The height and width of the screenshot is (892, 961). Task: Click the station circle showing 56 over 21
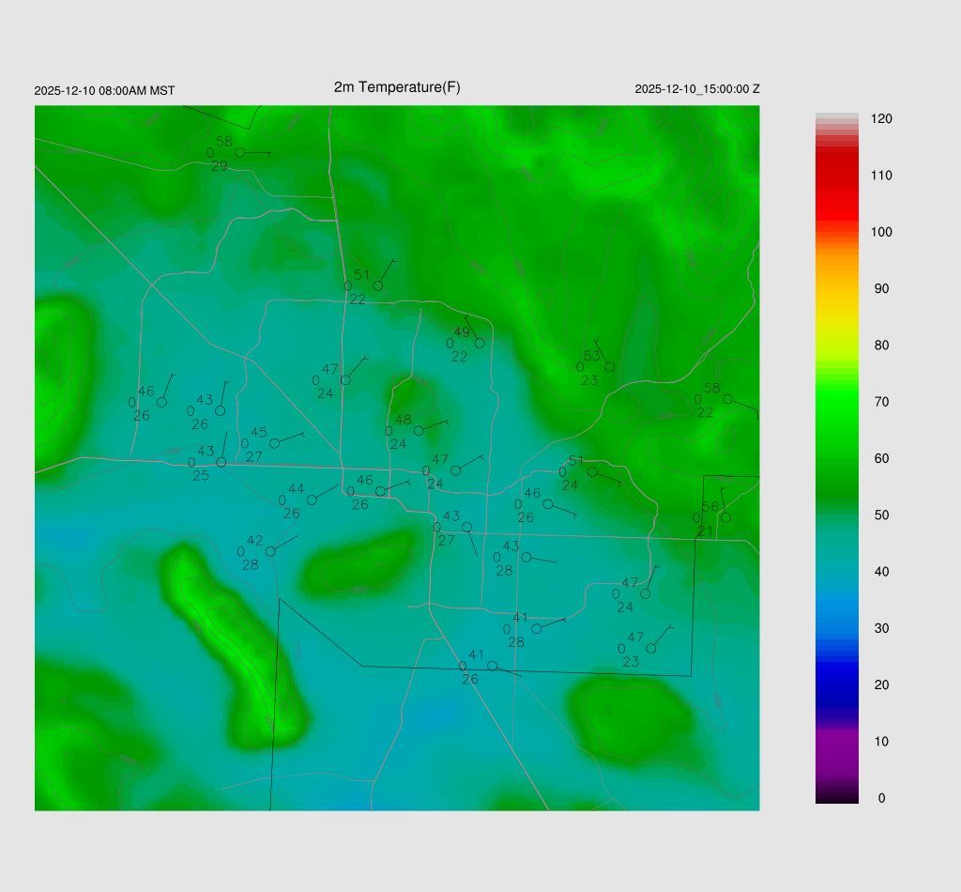click(x=725, y=517)
